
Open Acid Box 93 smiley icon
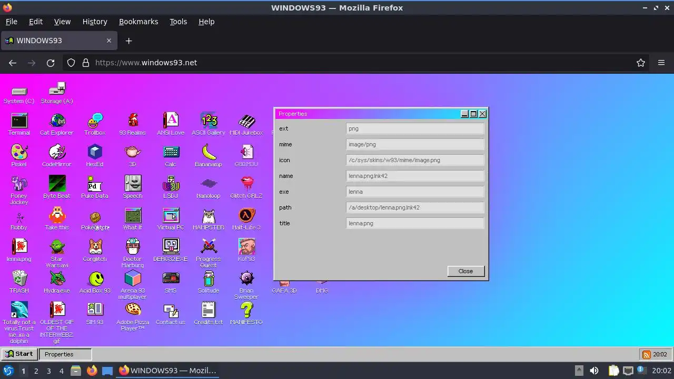click(95, 283)
